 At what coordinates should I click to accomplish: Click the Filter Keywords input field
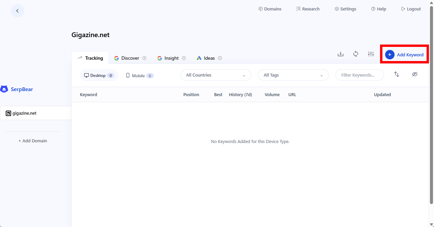[x=359, y=75]
